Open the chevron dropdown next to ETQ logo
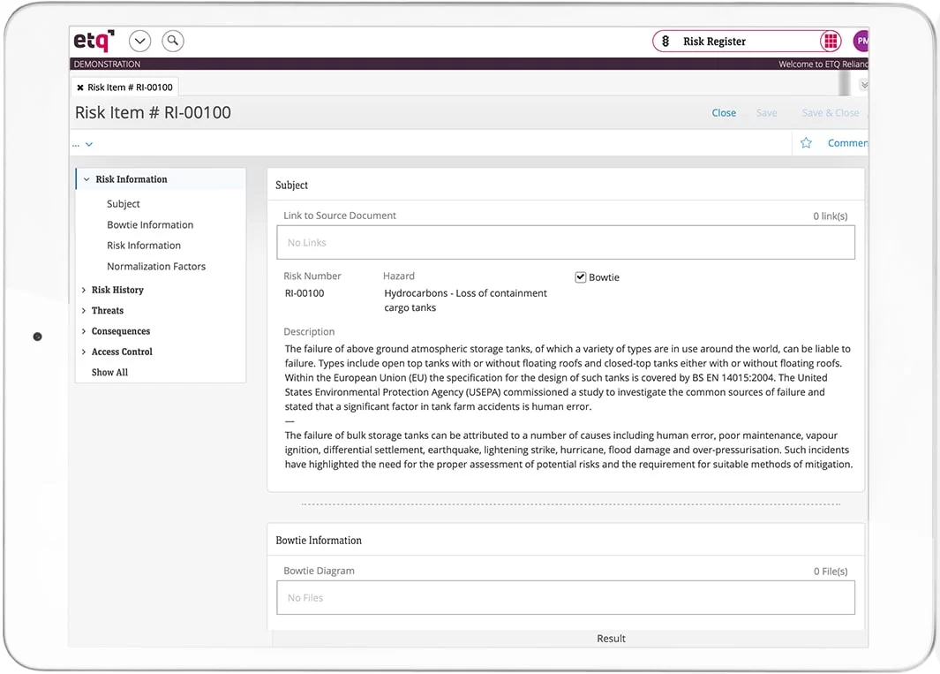 tap(139, 40)
